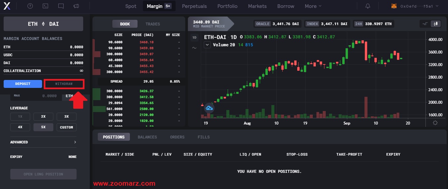
Task: Open the megaphone announcements icon
Action: coord(76,6)
